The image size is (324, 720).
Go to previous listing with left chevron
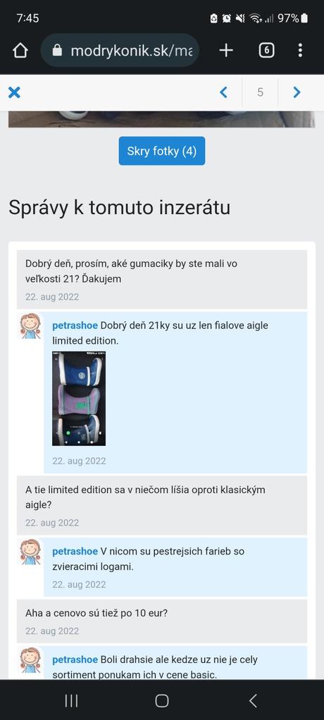(223, 93)
